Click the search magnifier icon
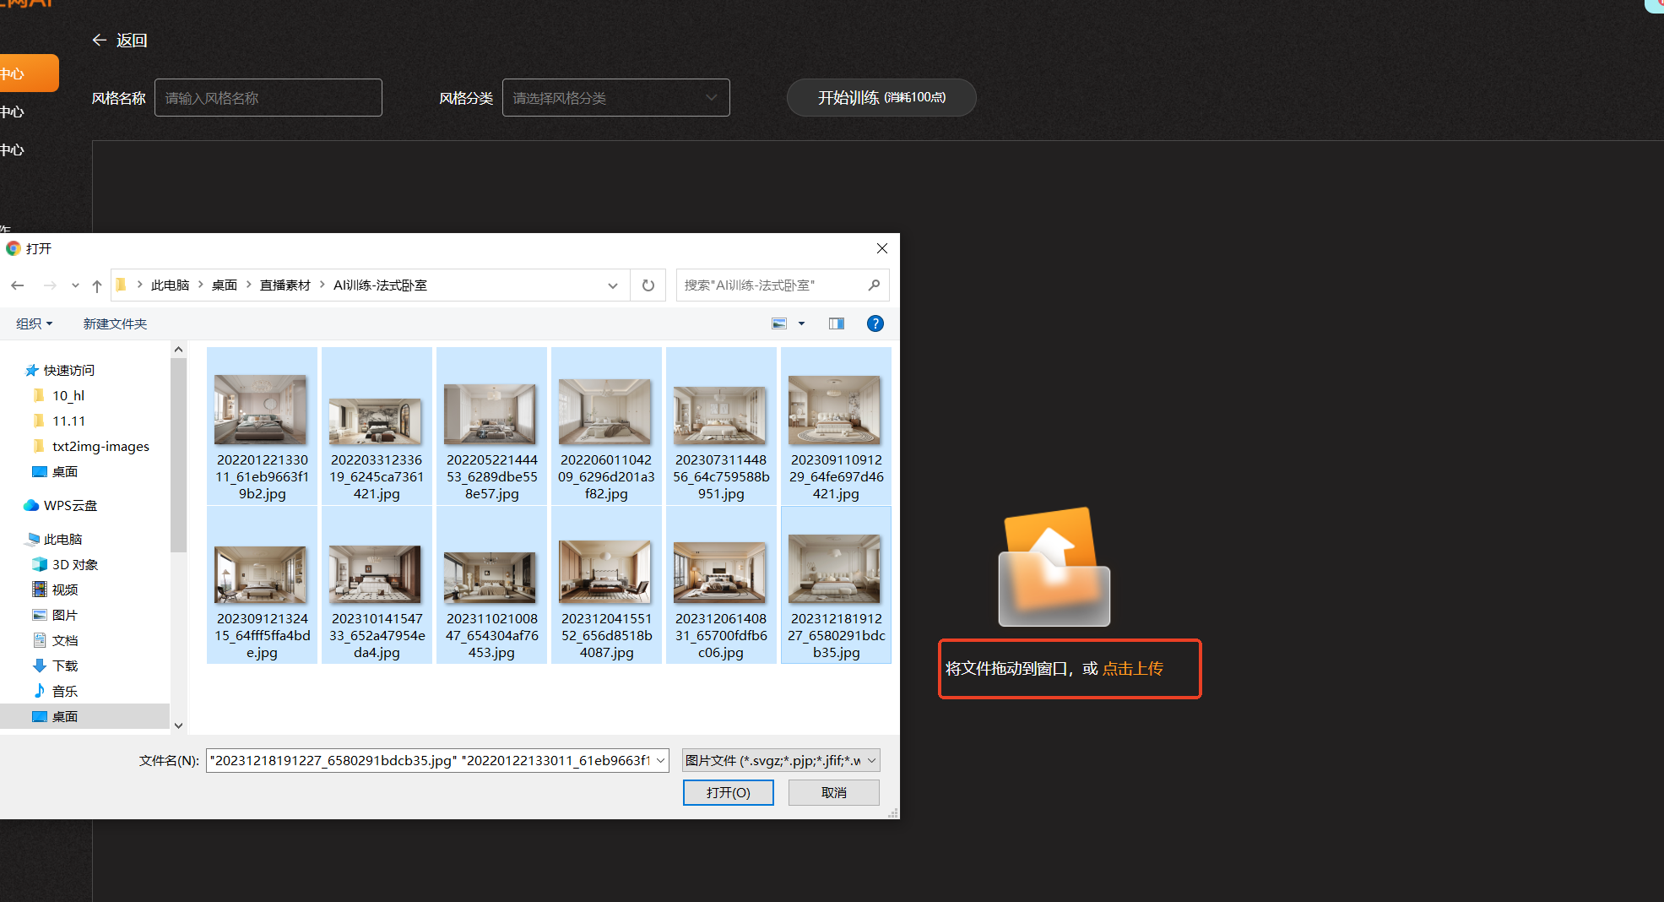Viewport: 1664px width, 902px height. point(874,285)
